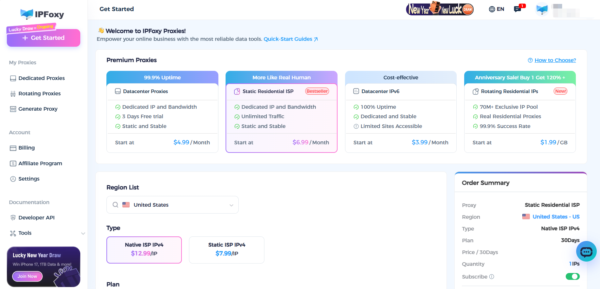Expand the Tools menu chevron
Screen dimensions: 600x289
pyautogui.click(x=83, y=233)
